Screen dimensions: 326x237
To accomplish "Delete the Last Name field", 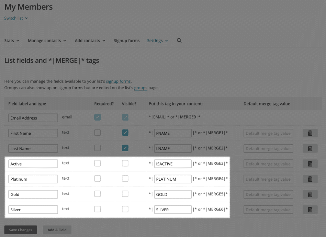I will [310, 148].
